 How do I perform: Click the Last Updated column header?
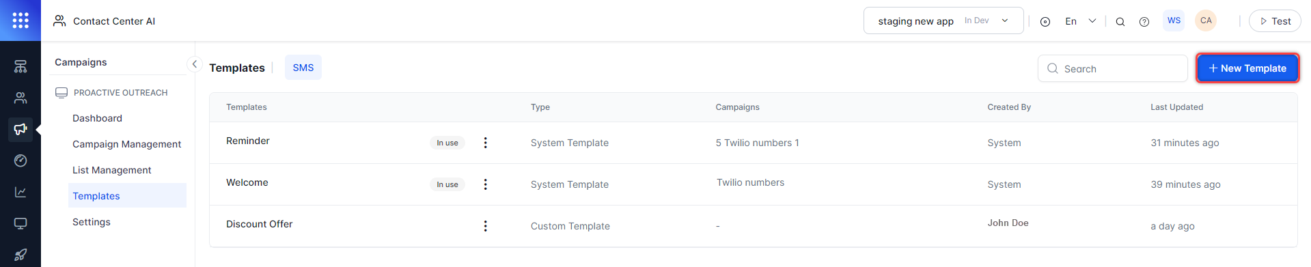(1176, 107)
